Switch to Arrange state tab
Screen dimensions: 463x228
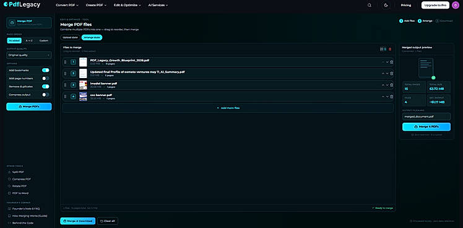(92, 38)
